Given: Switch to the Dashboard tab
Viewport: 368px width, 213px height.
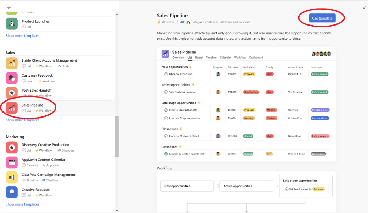Looking at the screenshot, I should tap(256, 57).
